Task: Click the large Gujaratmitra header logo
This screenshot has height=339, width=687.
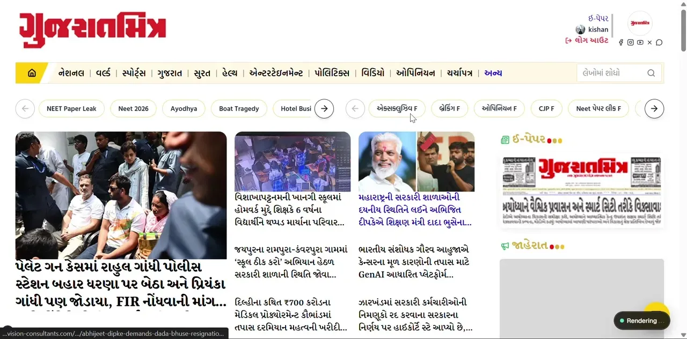Action: pyautogui.click(x=92, y=31)
